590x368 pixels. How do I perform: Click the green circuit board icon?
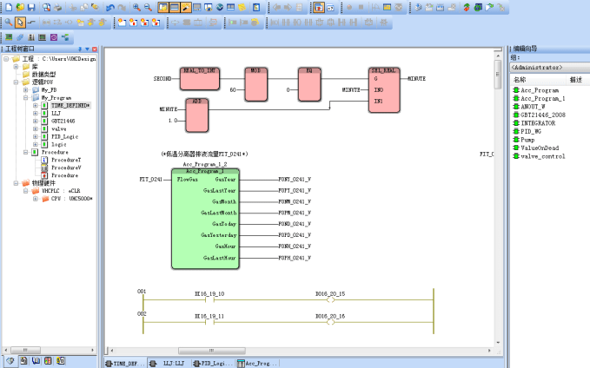click(9, 36)
